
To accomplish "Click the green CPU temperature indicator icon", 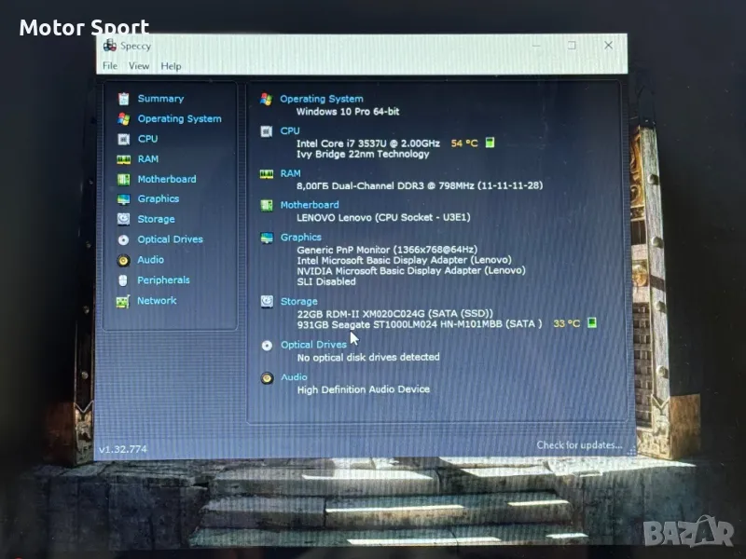I will [490, 143].
